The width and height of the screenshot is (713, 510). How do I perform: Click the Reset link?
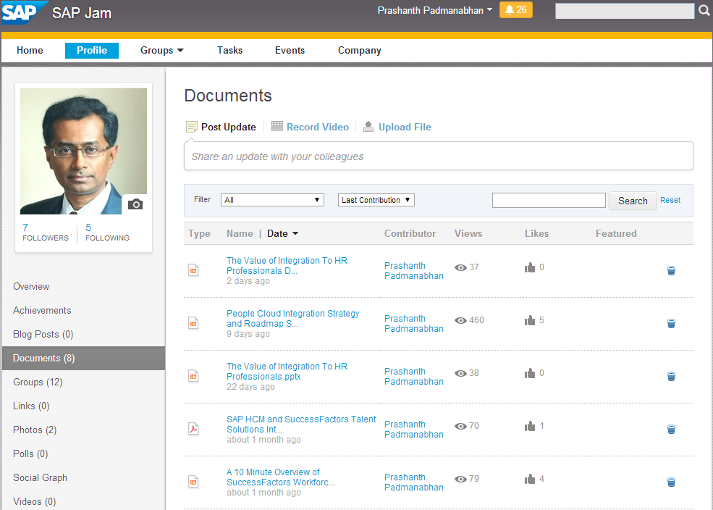tap(670, 200)
